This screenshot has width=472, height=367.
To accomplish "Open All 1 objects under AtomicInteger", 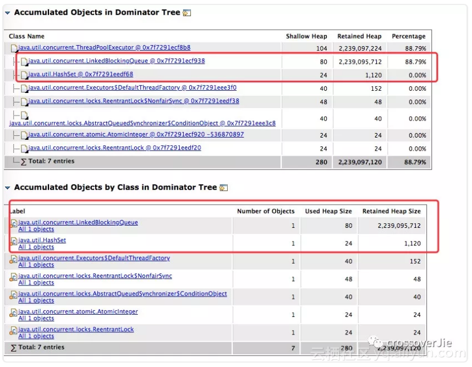I will coord(36,318).
